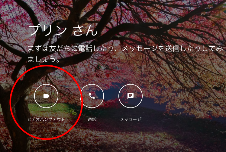Click the phone call icon
The width and height of the screenshot is (226, 152).
click(92, 96)
